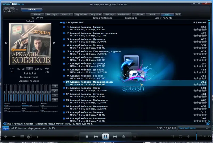This screenshot has width=213, height=143.
Task: Open the Help button
Action: point(167,14)
